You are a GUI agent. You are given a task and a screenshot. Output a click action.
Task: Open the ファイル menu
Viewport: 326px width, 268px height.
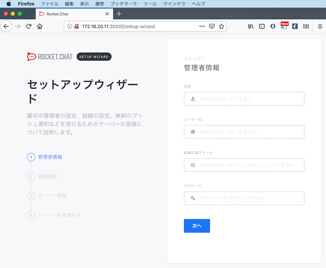49,4
